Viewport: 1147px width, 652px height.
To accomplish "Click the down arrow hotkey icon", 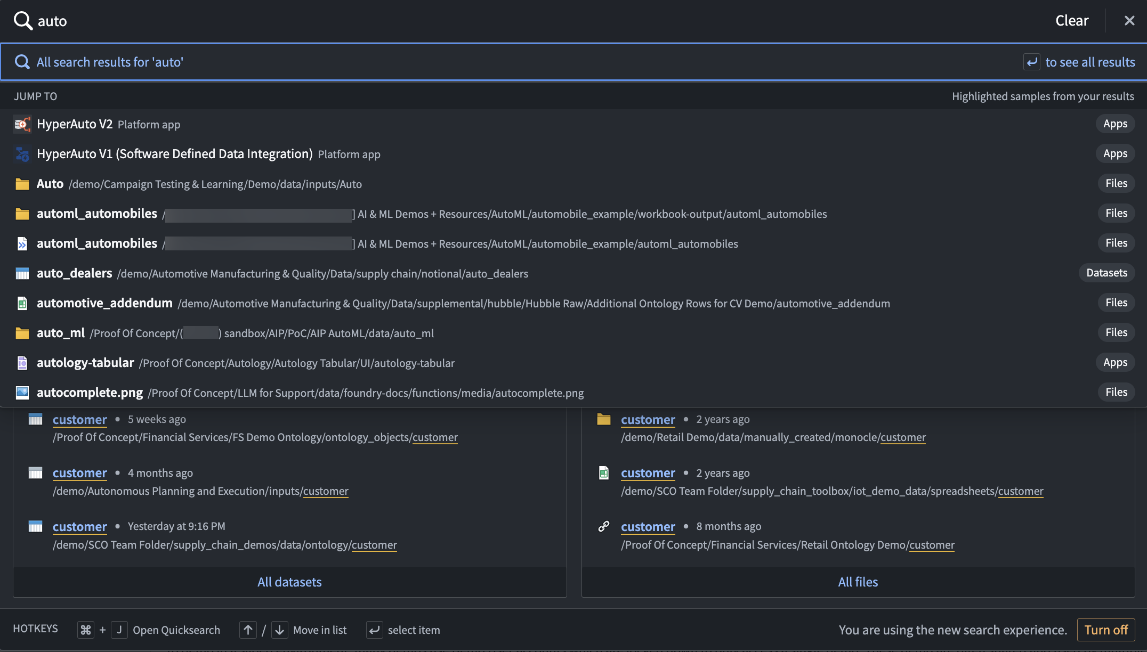I will point(280,630).
